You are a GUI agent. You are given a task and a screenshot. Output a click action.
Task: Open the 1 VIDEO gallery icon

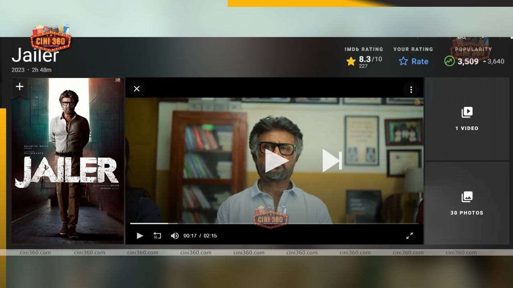(x=467, y=112)
